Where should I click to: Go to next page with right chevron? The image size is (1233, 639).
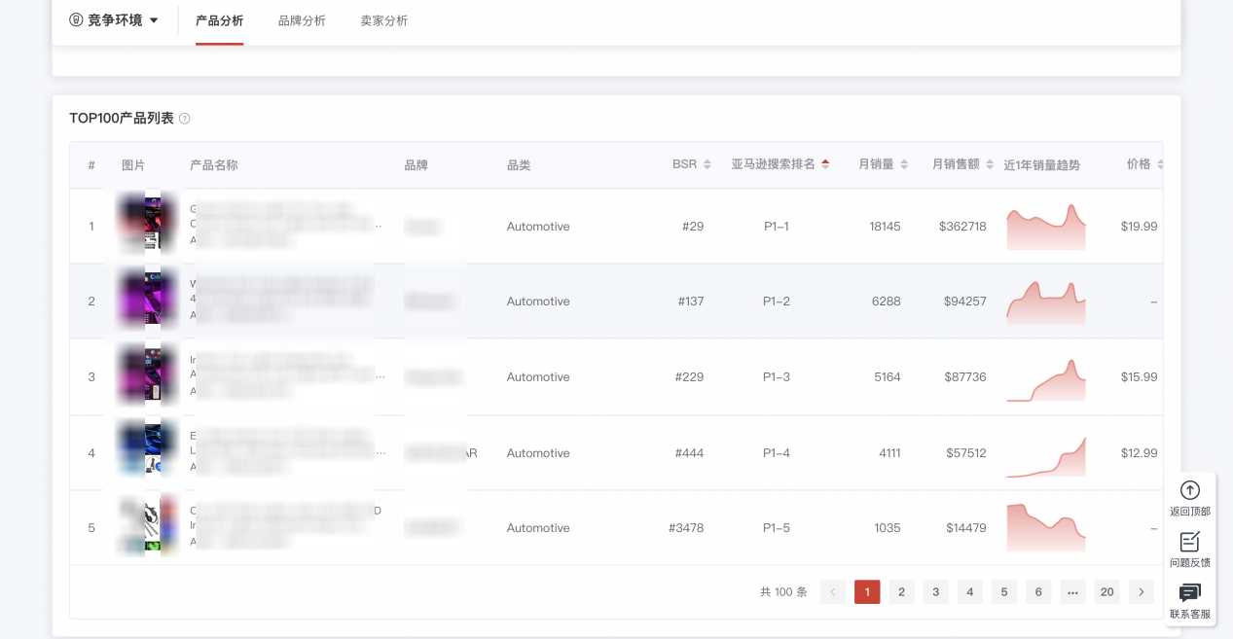coord(1142,592)
